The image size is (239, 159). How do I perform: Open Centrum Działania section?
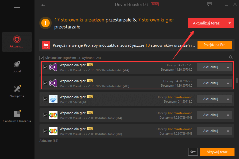17,117
